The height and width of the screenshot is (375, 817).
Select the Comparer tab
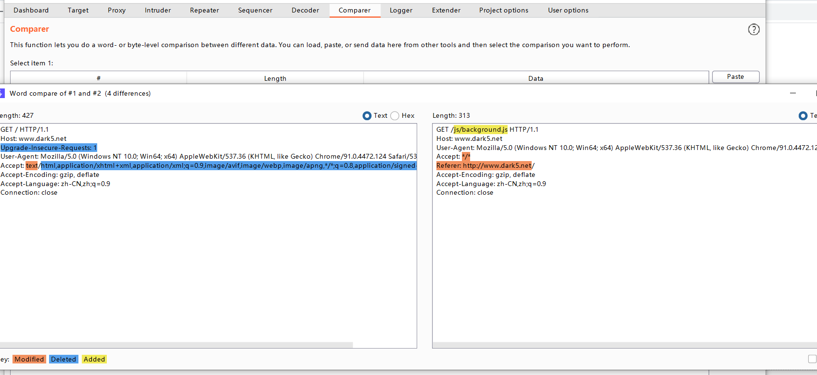click(355, 10)
